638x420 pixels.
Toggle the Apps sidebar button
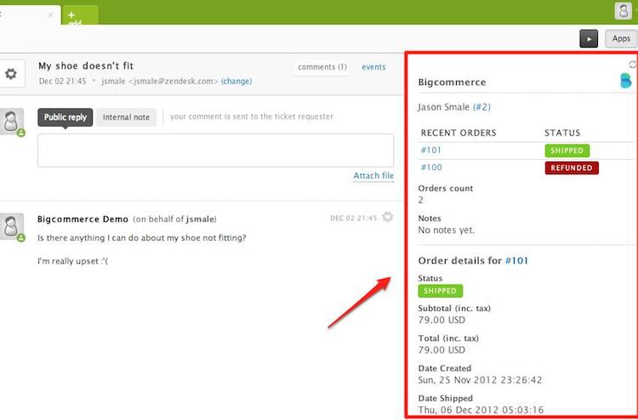[621, 38]
